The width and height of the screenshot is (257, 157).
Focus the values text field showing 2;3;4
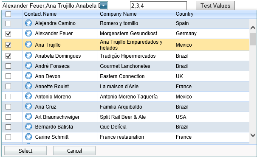pyautogui.click(x=158, y=6)
